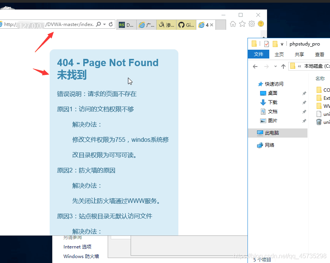Open the 主页 ribbon tab in Explorer
Image resolution: width=330 pixels, height=263 pixels.
tap(279, 54)
